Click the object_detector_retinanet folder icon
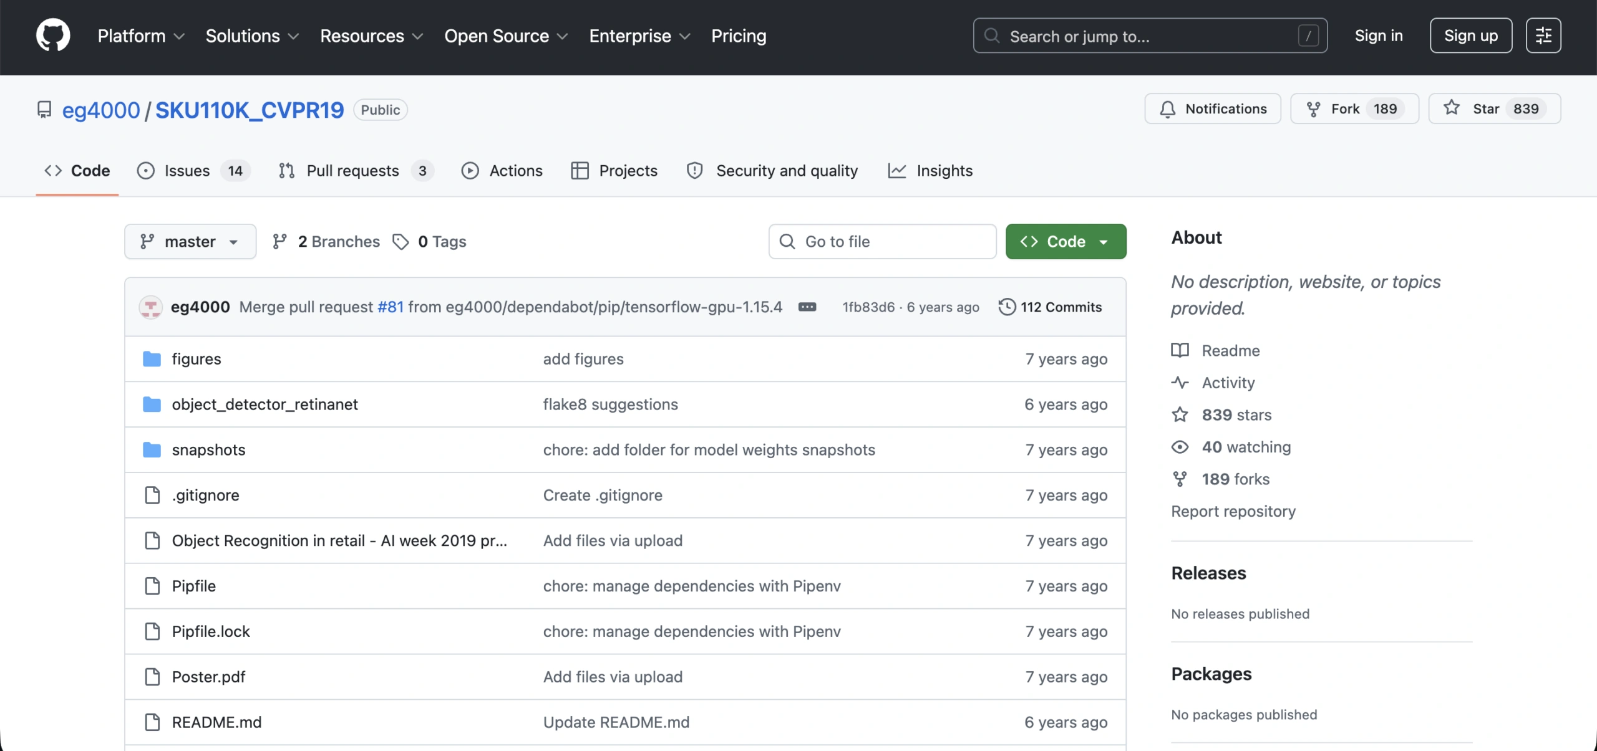 [x=152, y=404]
